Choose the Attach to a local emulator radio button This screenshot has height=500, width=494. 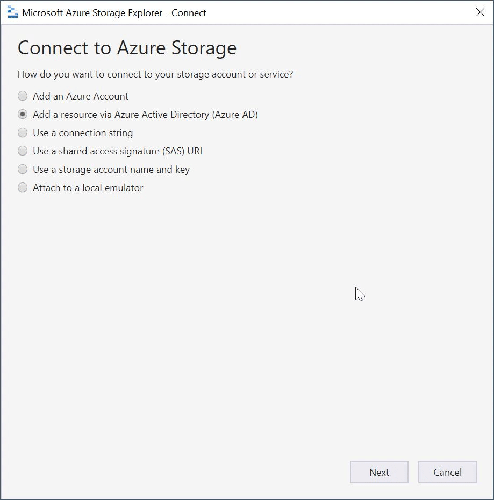pos(23,187)
